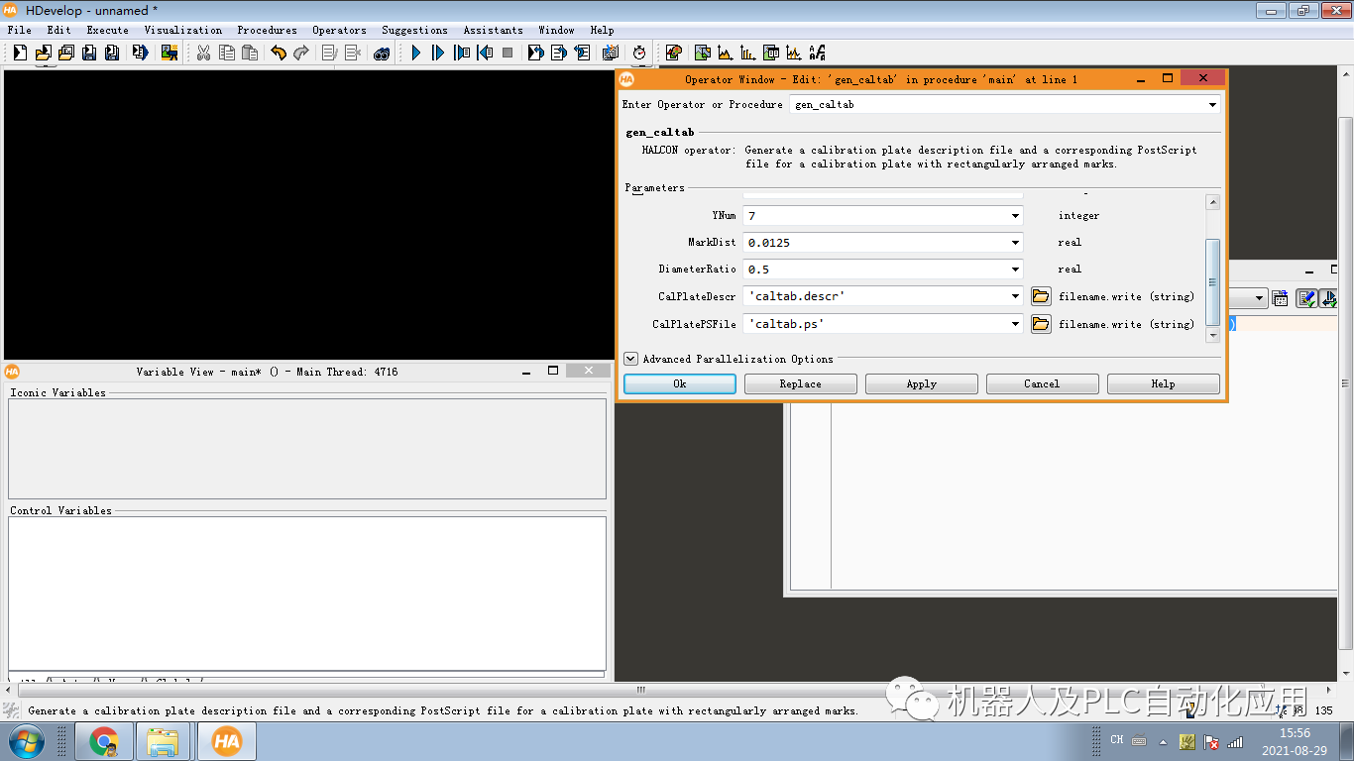Click the Apply button
The height and width of the screenshot is (761, 1354).
(922, 383)
